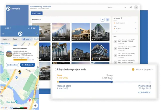Switch projects to grid view
Viewport: 163px width, 110px height.
108,20
